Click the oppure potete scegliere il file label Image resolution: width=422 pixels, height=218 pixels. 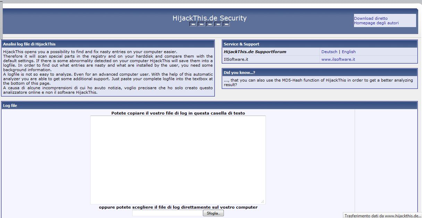pyautogui.click(x=178, y=207)
